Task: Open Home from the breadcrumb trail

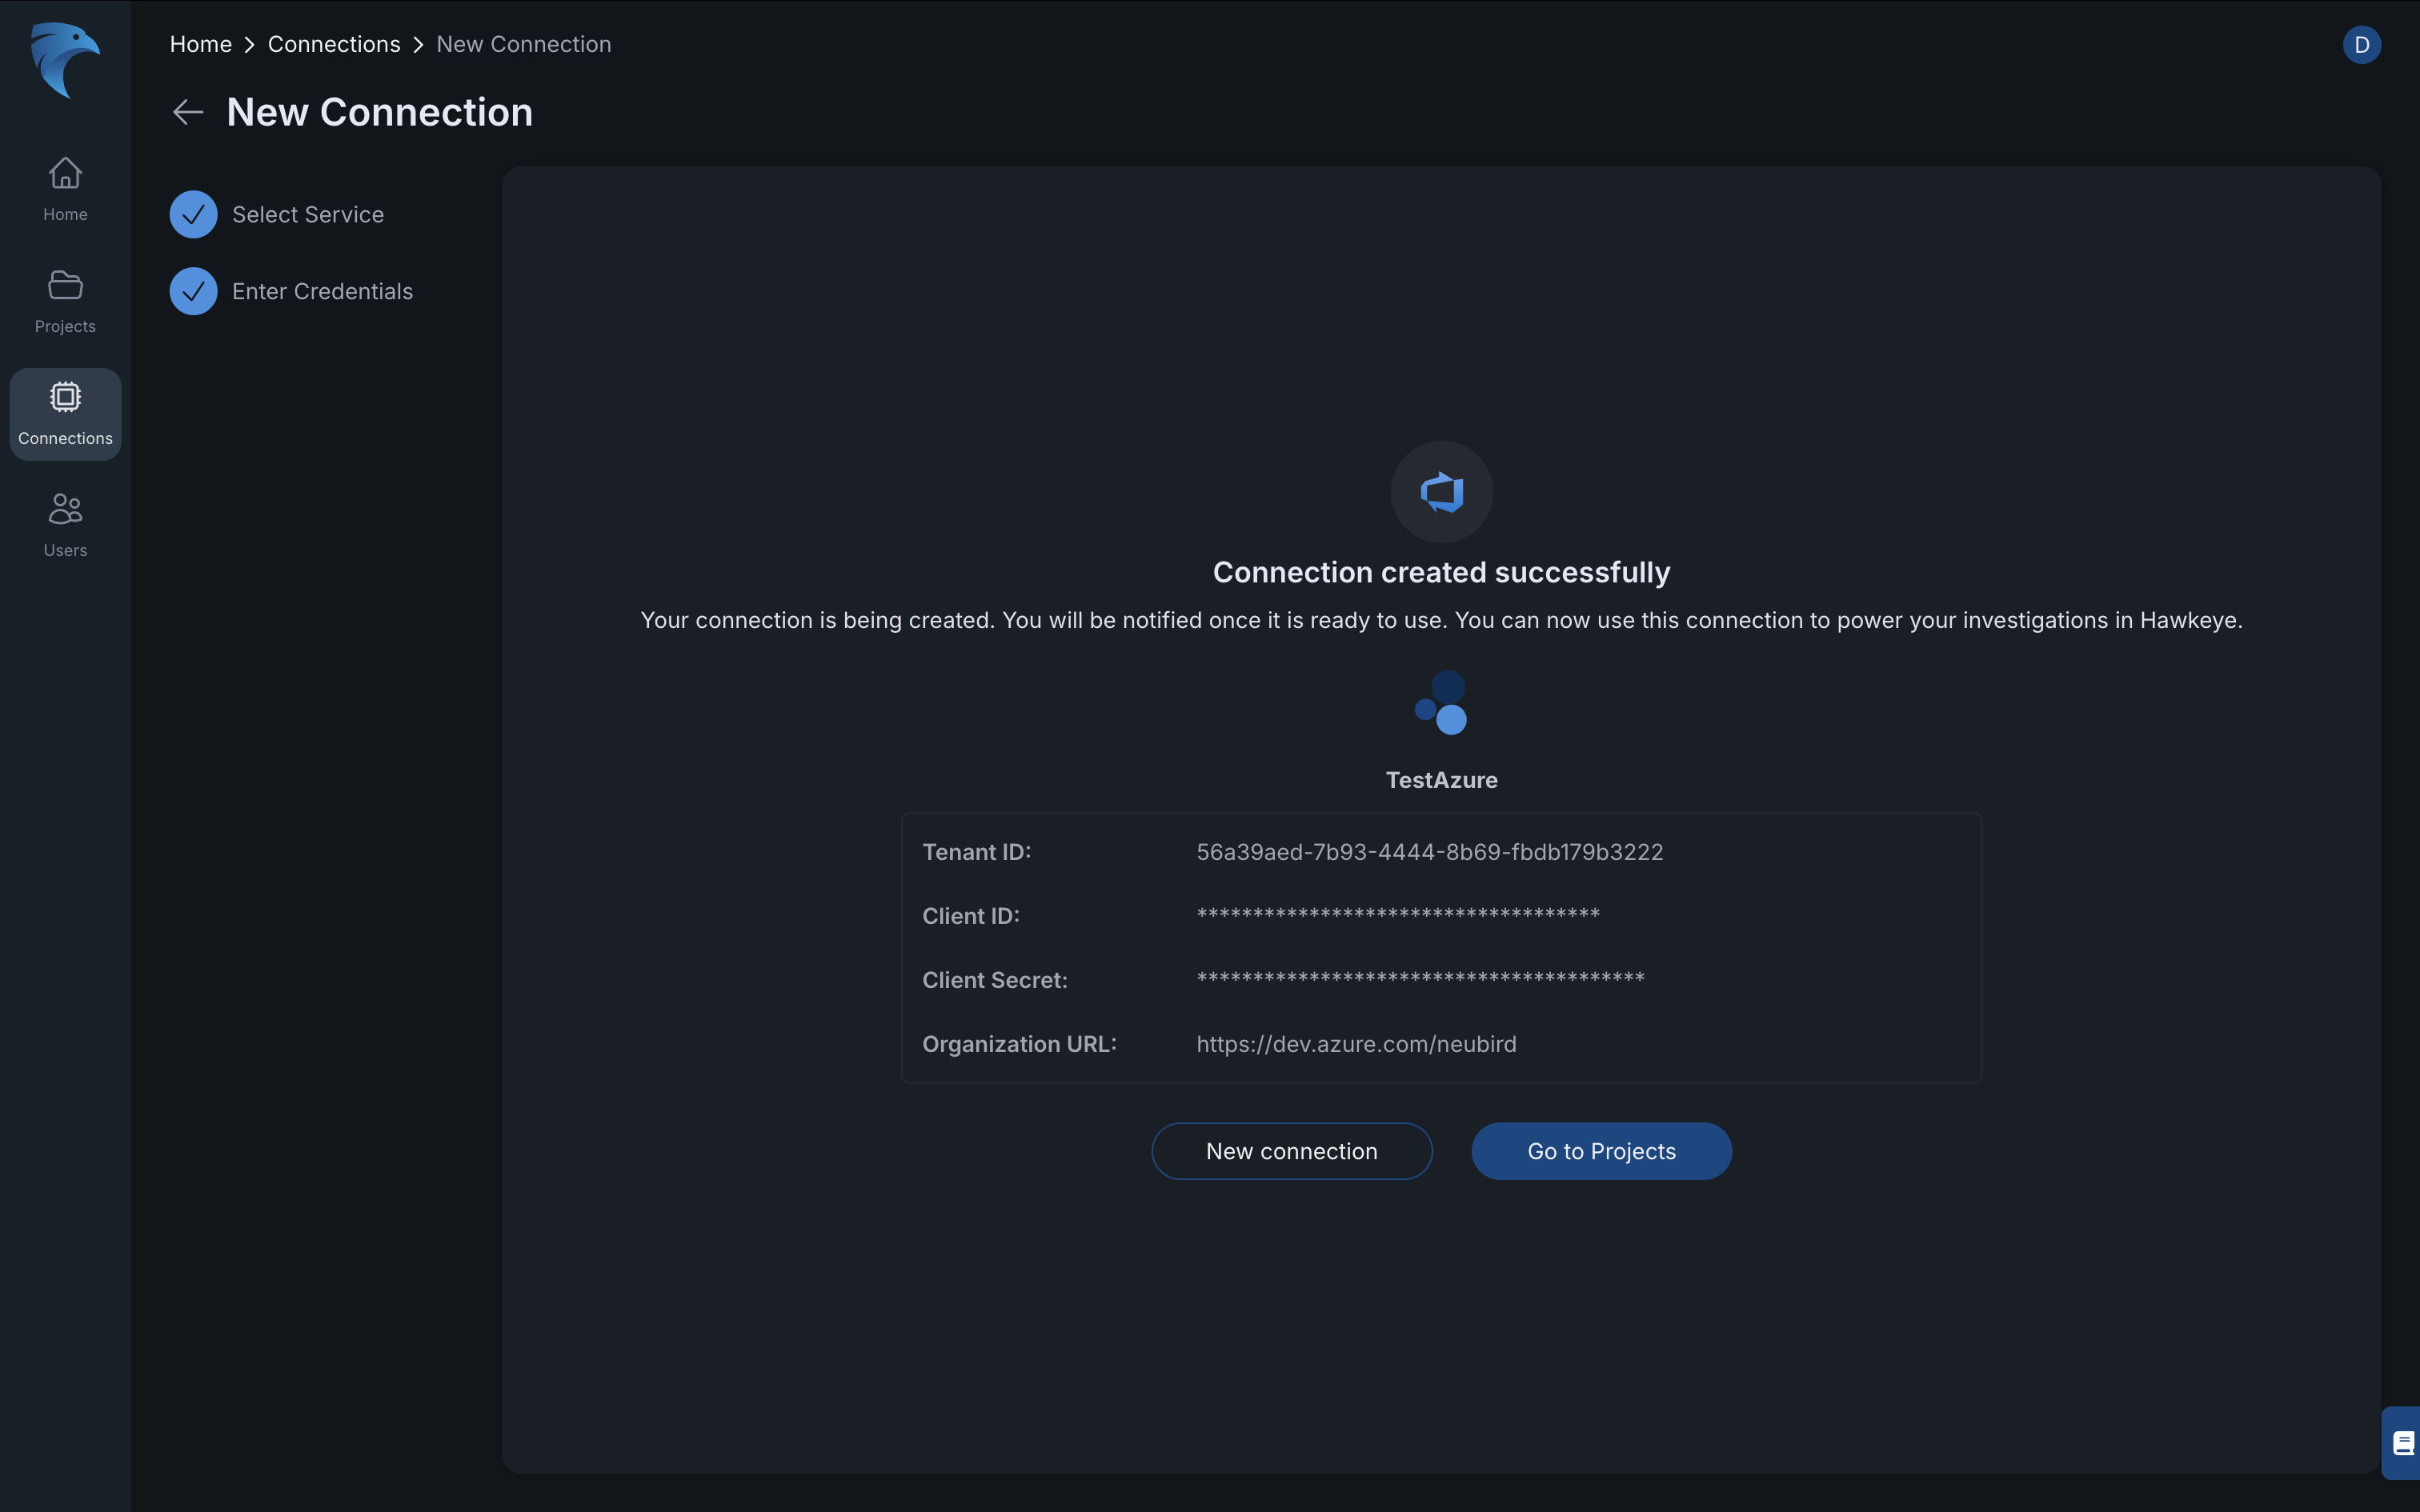Action: [x=200, y=44]
